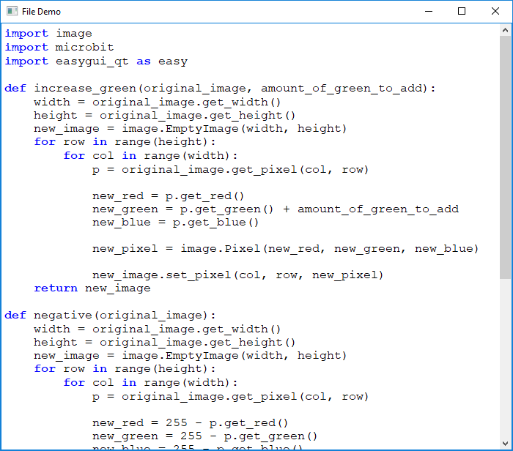Click 'new_red = 255 - p.get_red()' line
The image size is (513, 451).
(191, 422)
